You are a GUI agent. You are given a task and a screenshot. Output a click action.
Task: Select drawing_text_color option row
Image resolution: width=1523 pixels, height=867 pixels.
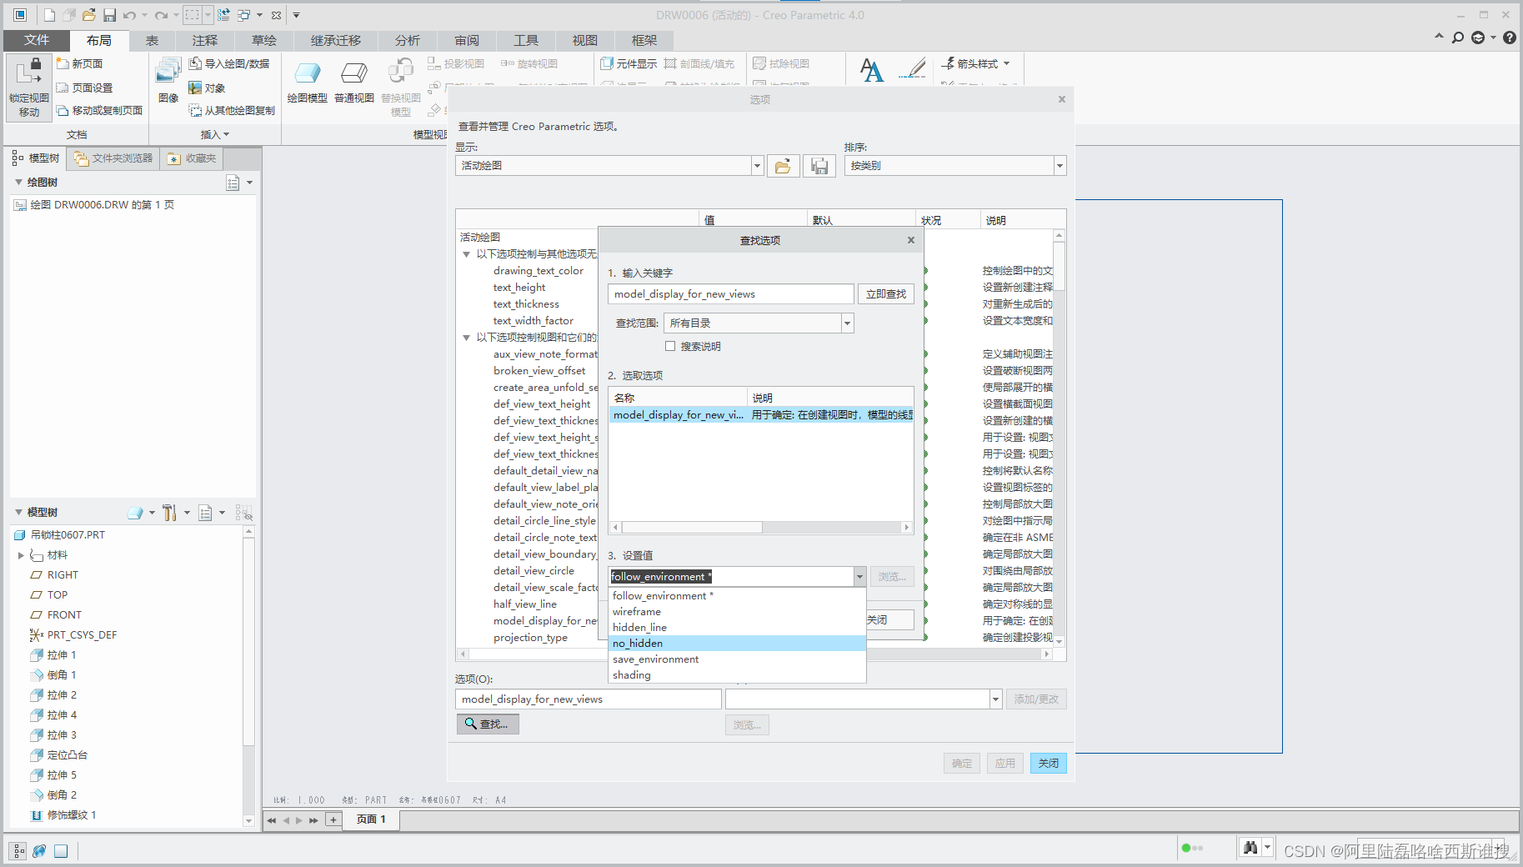point(539,271)
